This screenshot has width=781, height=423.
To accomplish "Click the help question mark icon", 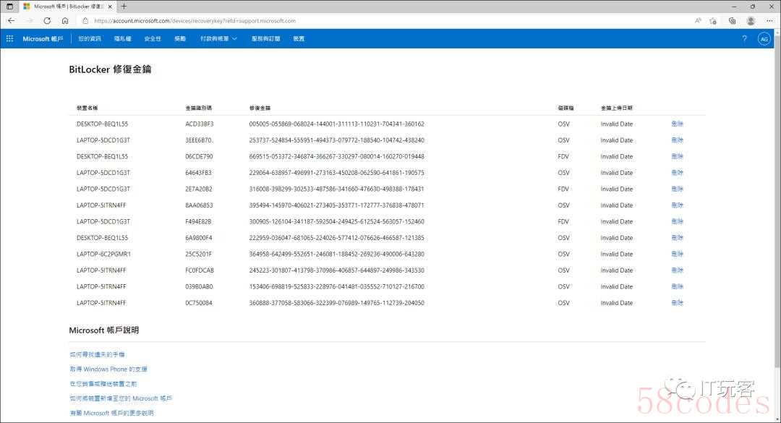I will click(x=744, y=39).
